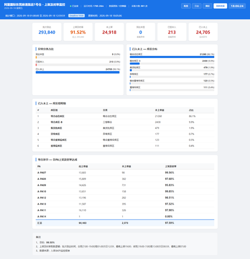Screen dimensions: 250x259
Task: Click the 21260 (86.1%) distribution bar
Action: 172,57
